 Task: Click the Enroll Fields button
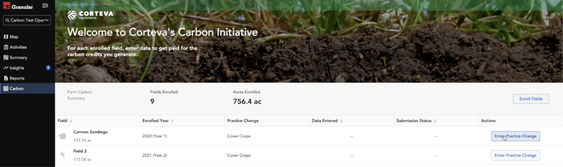pos(531,99)
